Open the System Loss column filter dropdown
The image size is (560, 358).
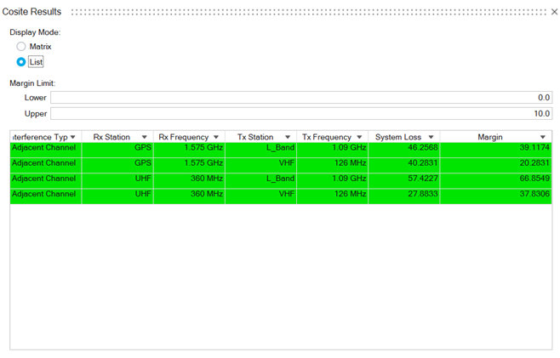click(x=431, y=137)
